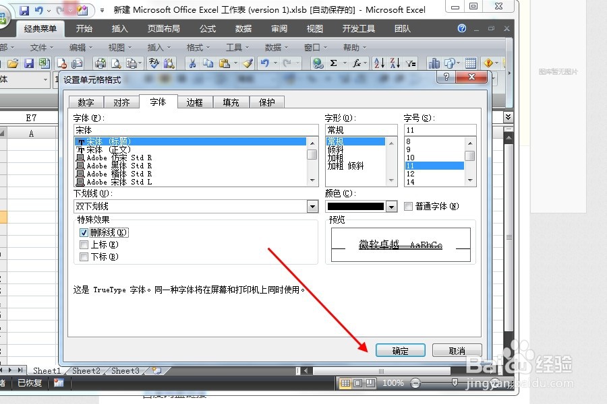This screenshot has width=607, height=404.
Task: Click the macro record icon in the status bar
Action: 59,382
